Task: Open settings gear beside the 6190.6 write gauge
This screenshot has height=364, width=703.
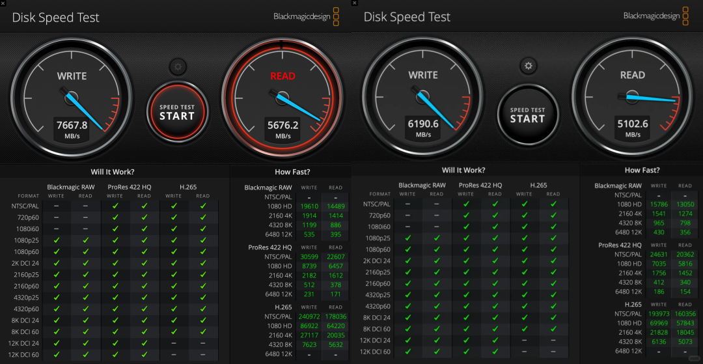Action: pyautogui.click(x=528, y=66)
